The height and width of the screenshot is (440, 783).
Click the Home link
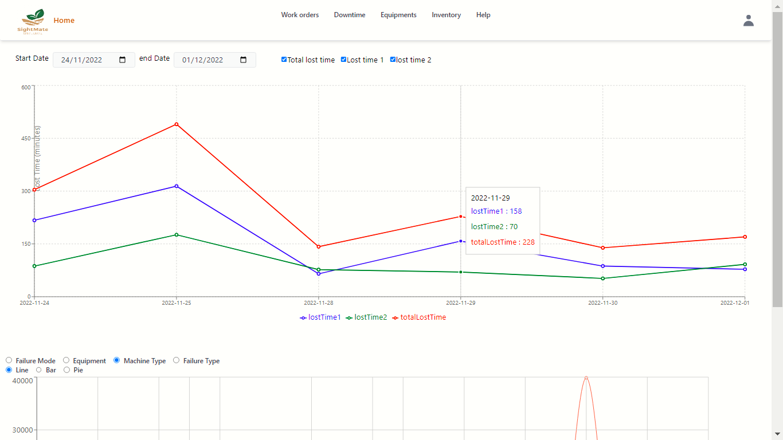point(64,21)
